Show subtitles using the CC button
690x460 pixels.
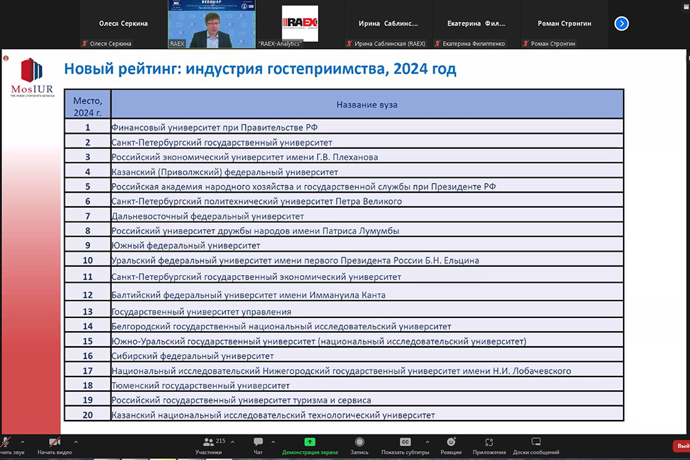[406, 442]
